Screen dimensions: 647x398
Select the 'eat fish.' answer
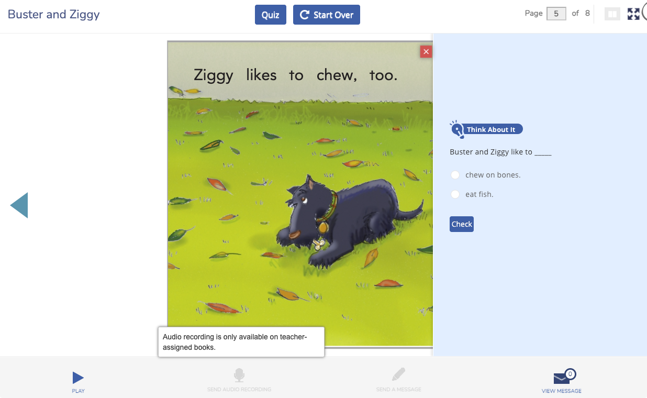(455, 194)
